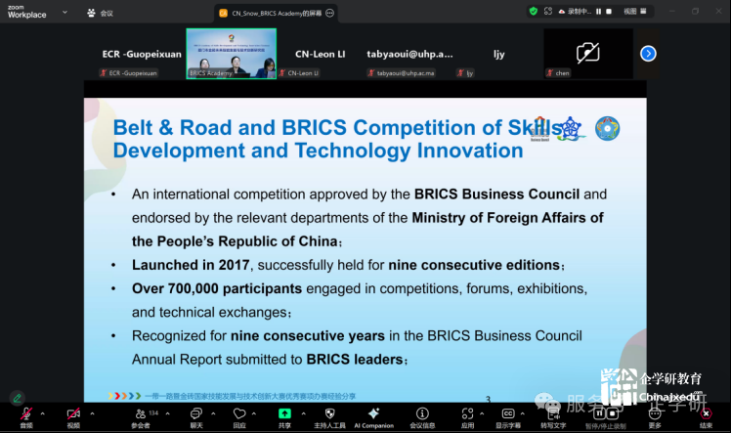This screenshot has height=433, width=731.
Task: Open meeting info (会议信息)
Action: tap(422, 414)
